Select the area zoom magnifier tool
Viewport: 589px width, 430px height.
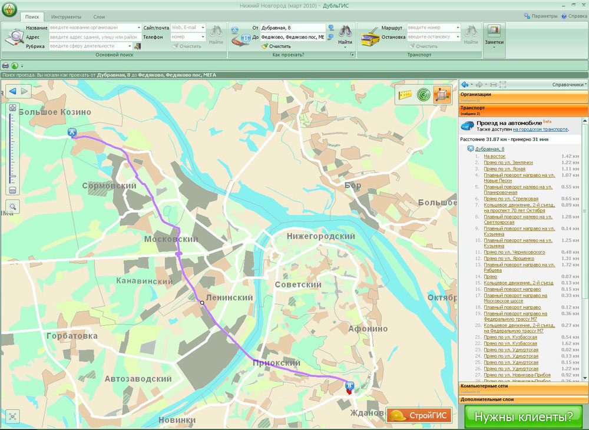coord(12,207)
